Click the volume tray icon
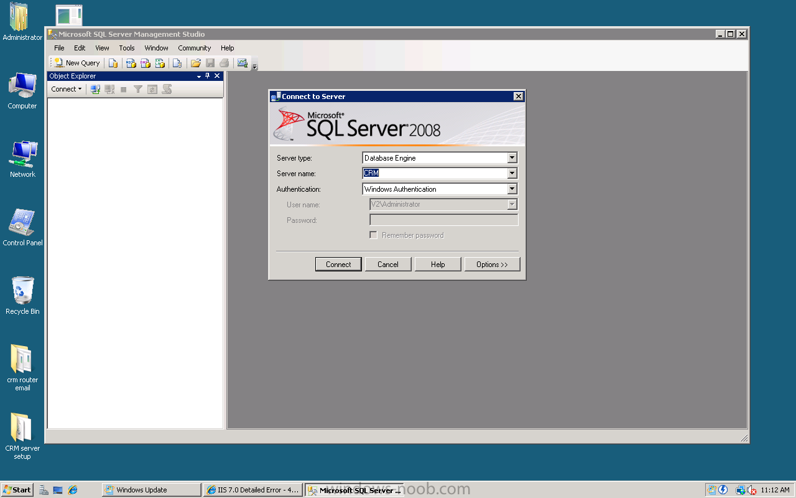The image size is (796, 498). pyautogui.click(x=751, y=490)
